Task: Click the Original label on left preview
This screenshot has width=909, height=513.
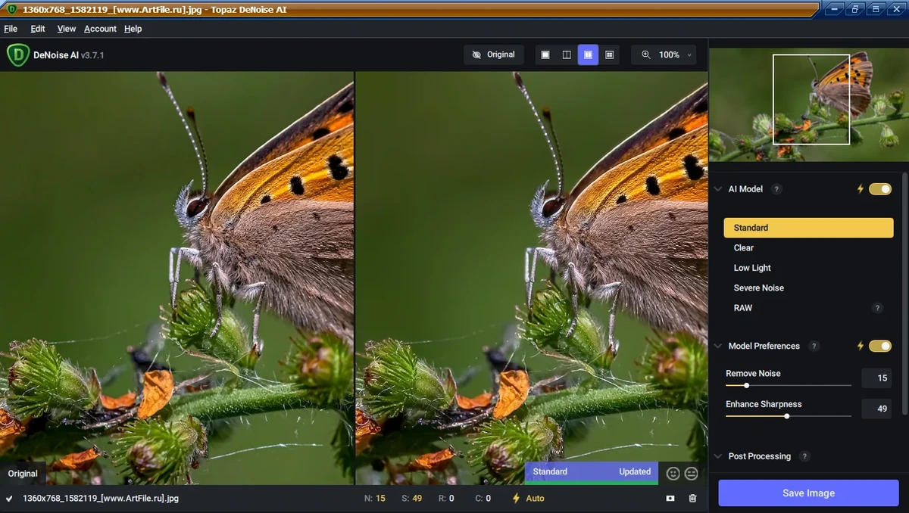Action: [23, 474]
